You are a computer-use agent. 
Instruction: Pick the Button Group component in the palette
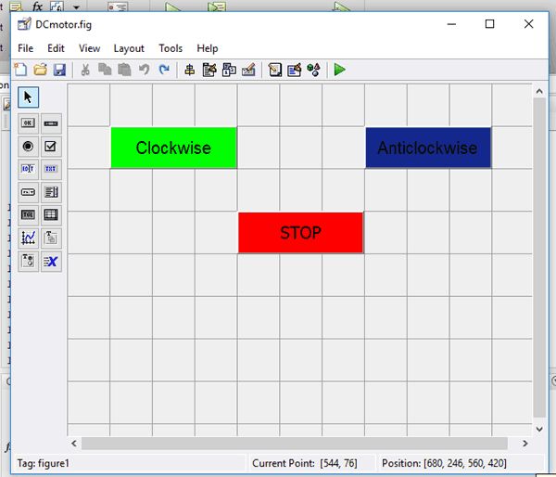28,261
